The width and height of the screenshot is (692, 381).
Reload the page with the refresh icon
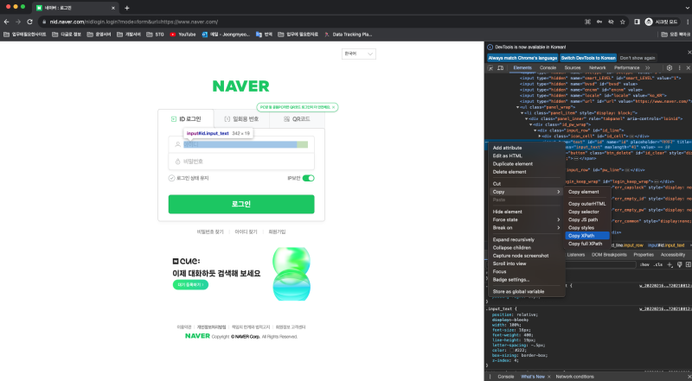coord(29,22)
